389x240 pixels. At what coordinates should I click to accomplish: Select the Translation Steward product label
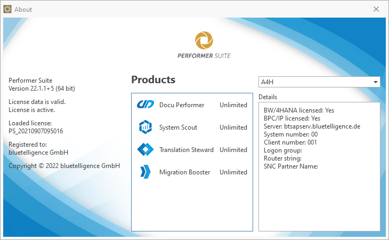pos(187,150)
